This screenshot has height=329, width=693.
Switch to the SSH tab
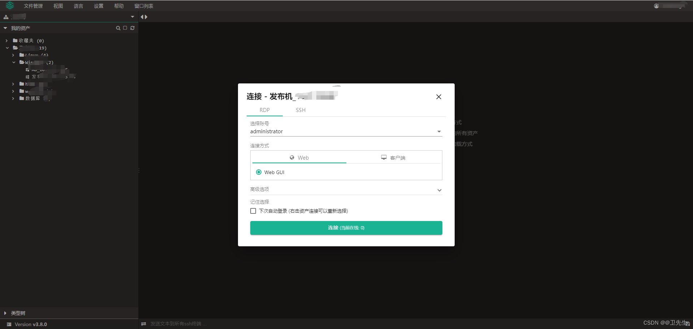tap(300, 110)
